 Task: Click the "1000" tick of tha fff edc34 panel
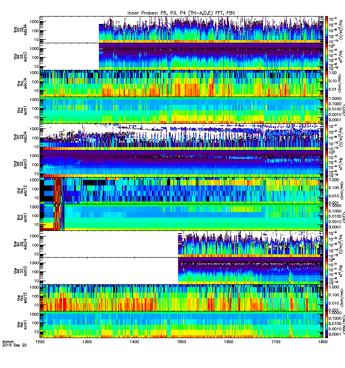click(x=34, y=22)
